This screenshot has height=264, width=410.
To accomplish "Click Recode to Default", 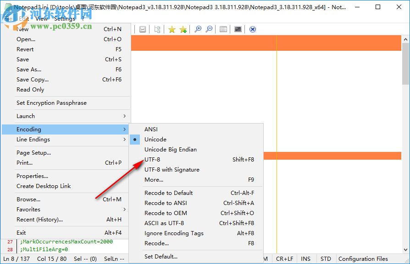I will 196,193.
